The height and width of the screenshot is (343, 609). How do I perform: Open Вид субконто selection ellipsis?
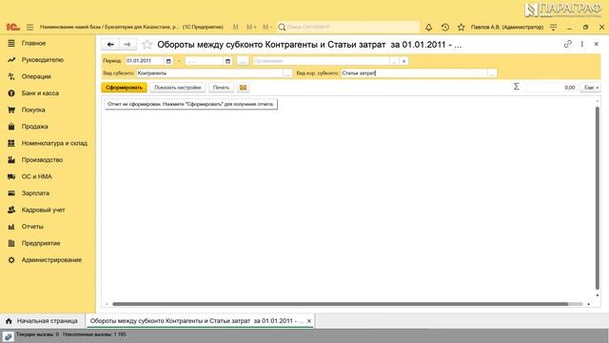[287, 73]
